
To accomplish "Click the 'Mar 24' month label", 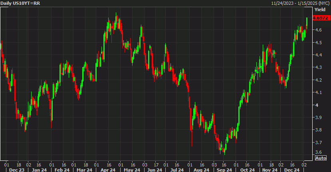I will (x=84, y=170).
